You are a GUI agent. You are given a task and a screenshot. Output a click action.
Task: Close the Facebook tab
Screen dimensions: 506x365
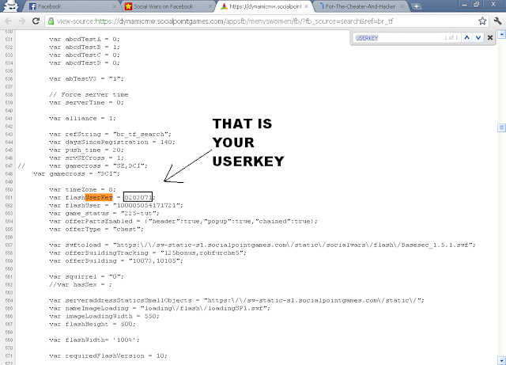coord(115,6)
